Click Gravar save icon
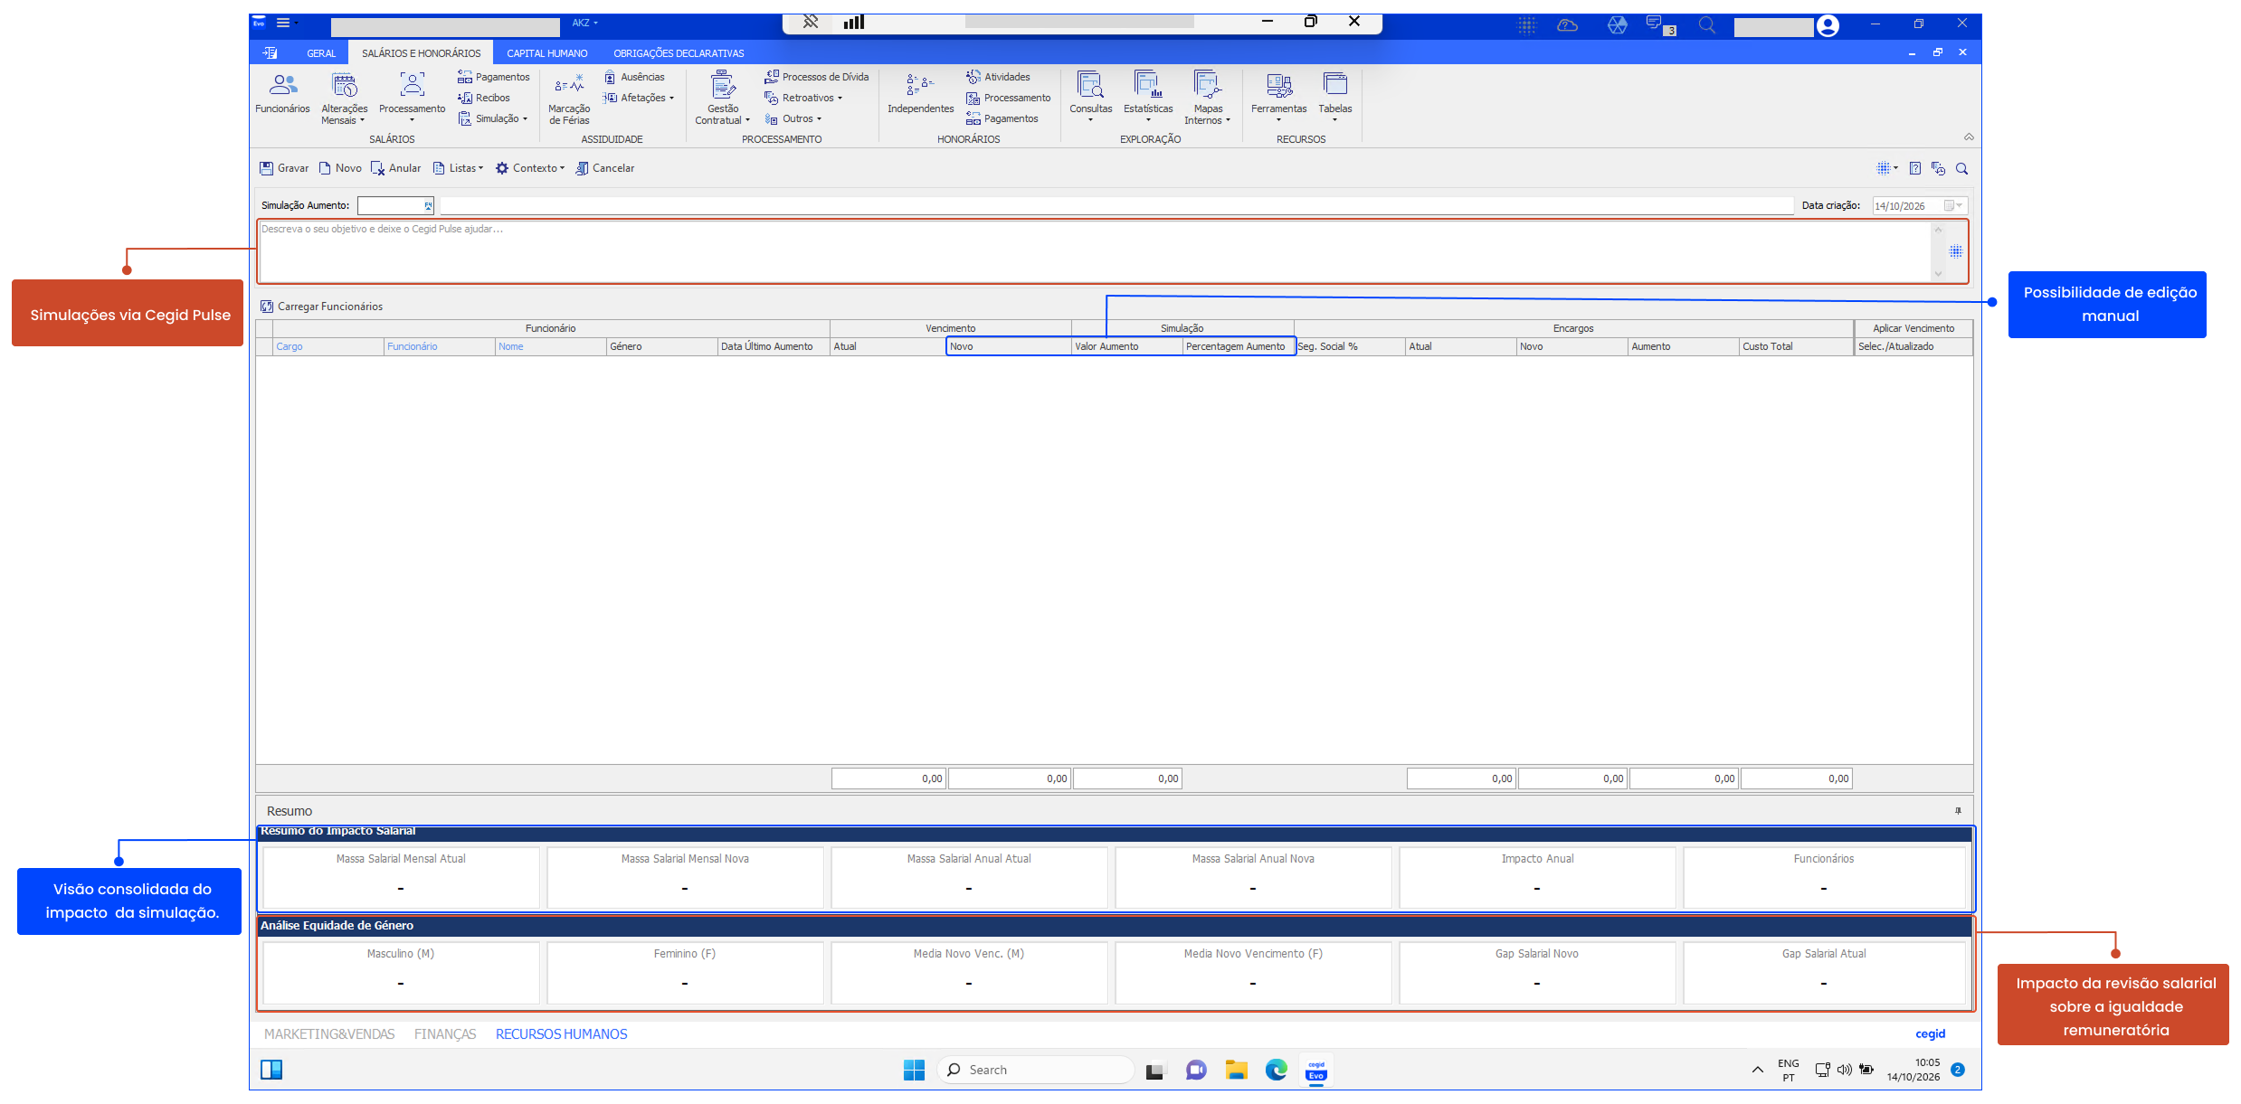 (x=266, y=168)
